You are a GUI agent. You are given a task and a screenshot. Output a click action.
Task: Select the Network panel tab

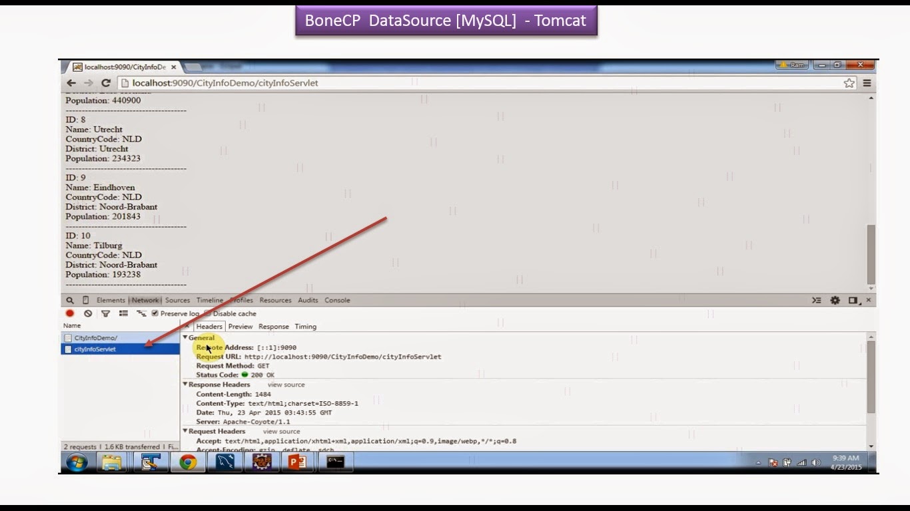click(x=145, y=300)
